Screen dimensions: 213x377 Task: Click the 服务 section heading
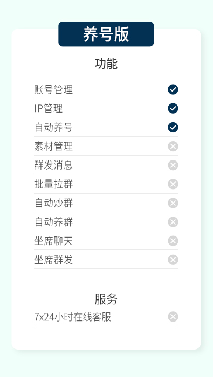106,299
